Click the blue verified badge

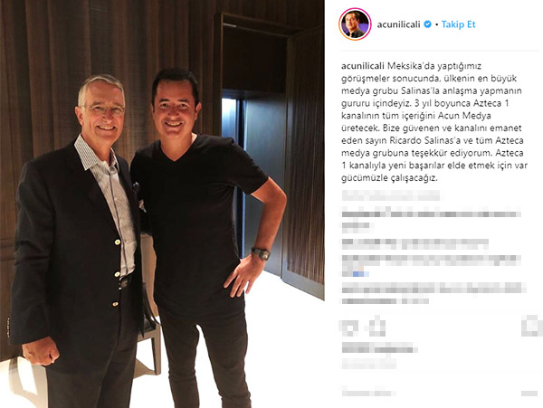point(428,24)
